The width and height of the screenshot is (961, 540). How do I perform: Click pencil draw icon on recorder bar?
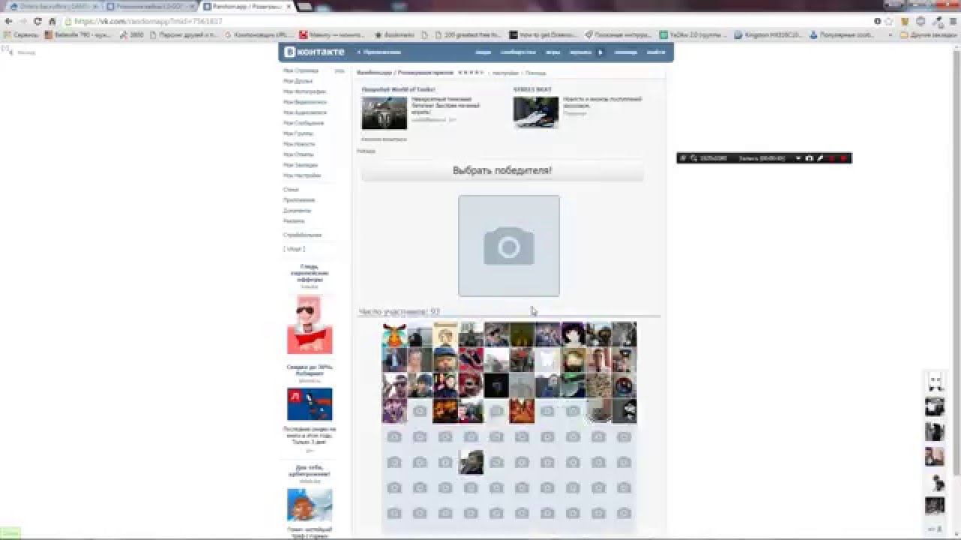(820, 158)
